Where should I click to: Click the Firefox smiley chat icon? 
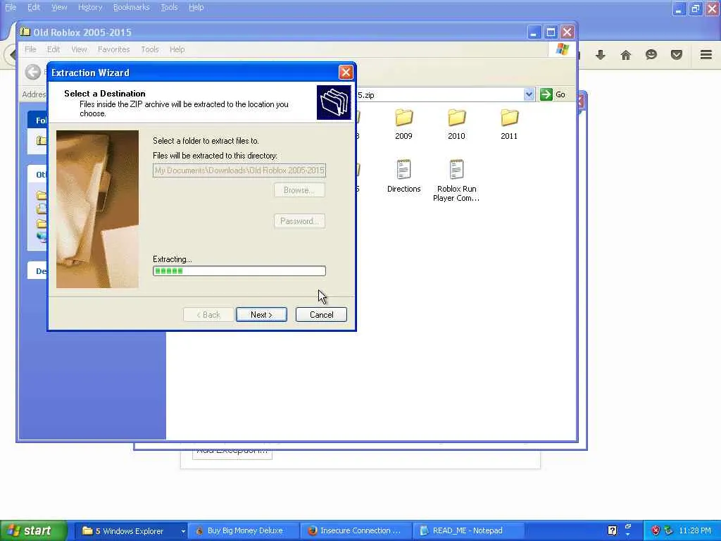651,55
